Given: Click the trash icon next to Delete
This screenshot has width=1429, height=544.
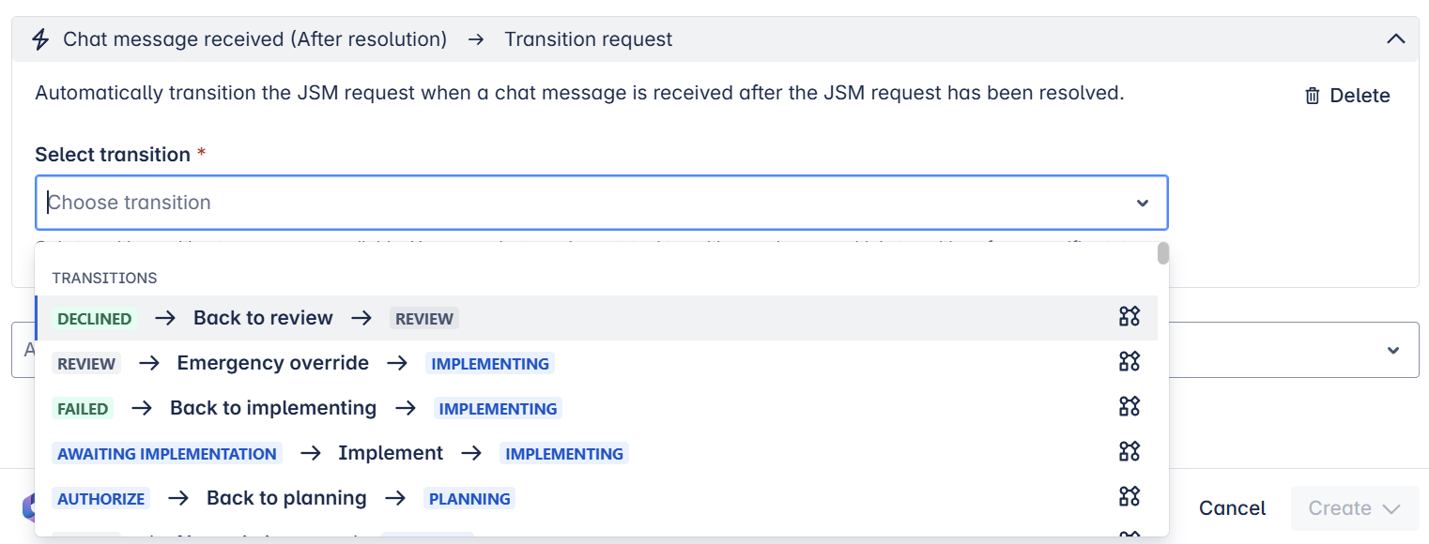Looking at the screenshot, I should 1313,96.
